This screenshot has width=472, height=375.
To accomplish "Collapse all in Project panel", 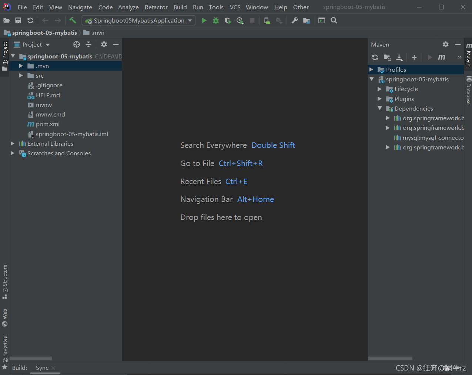I will (88, 44).
